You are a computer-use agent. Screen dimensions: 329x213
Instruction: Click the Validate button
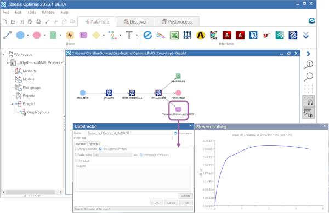pyautogui.click(x=185, y=196)
